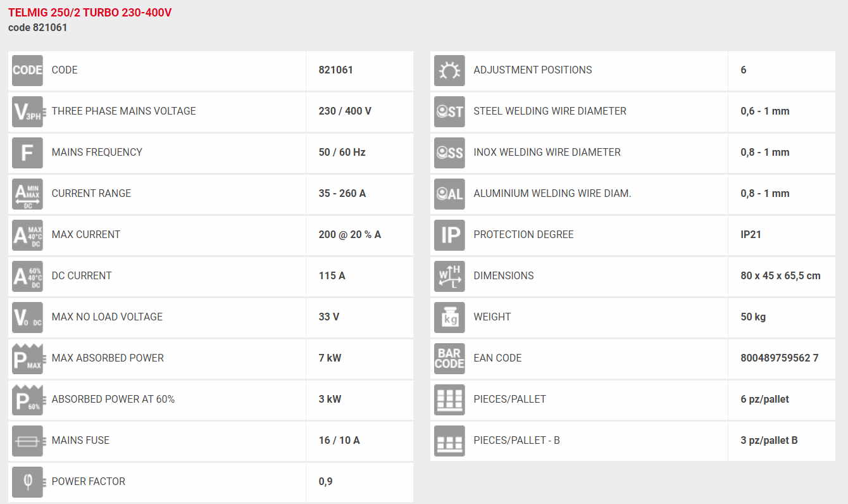Click the steel wire ST icon
Viewport: 848px width, 504px height.
[x=449, y=111]
